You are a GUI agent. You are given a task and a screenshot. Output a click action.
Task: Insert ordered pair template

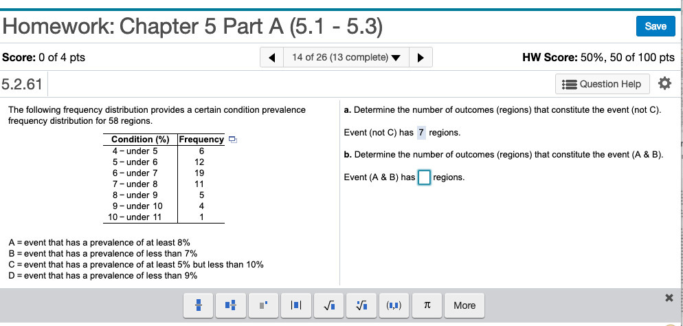394,305
